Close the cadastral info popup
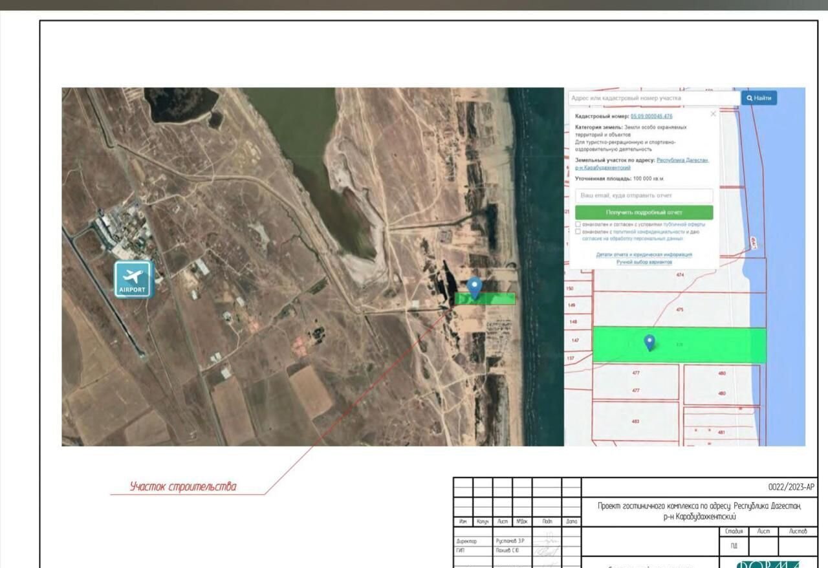 pos(713,114)
